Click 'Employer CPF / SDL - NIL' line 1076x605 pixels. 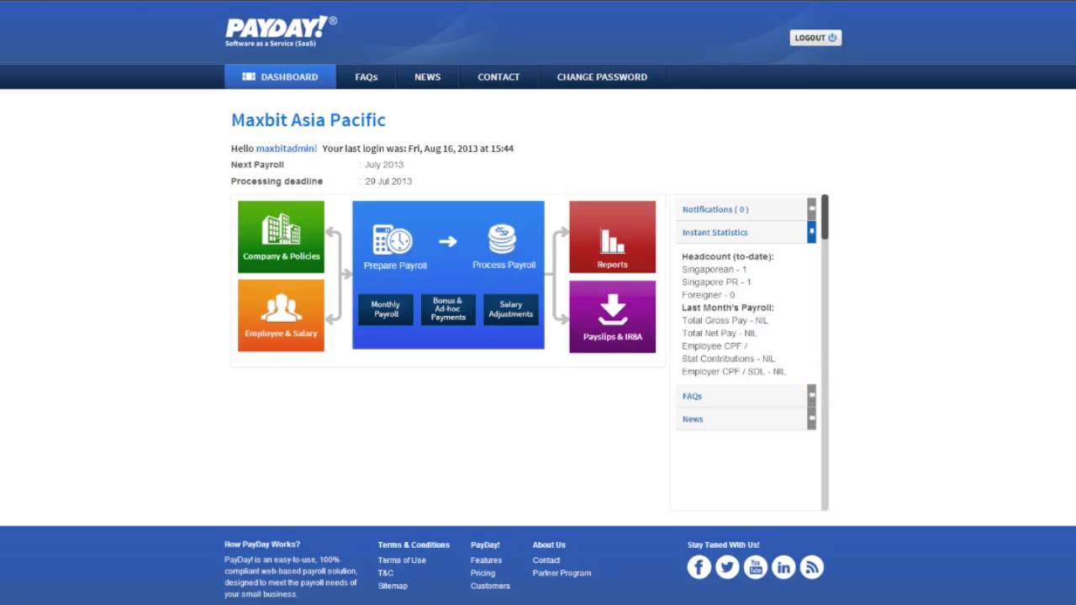click(734, 371)
